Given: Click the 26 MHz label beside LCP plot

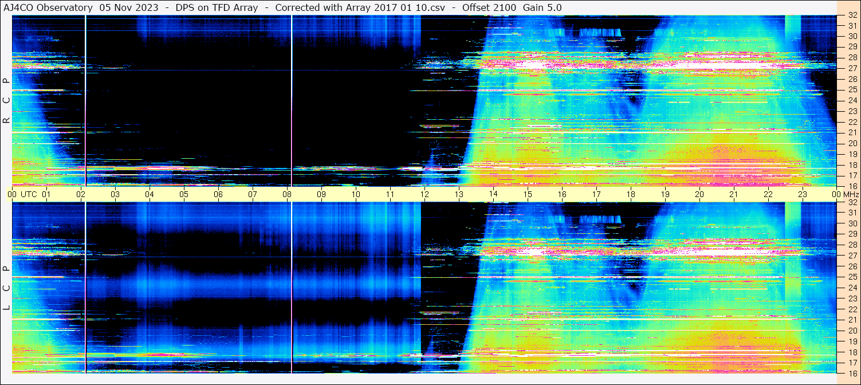Looking at the screenshot, I should (x=852, y=266).
